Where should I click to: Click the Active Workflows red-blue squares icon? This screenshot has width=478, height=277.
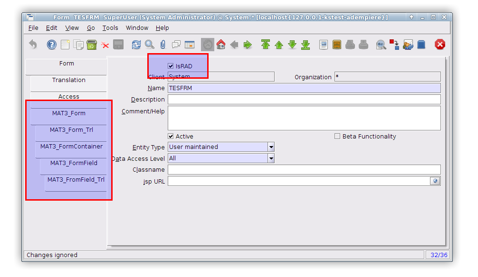[x=394, y=45]
